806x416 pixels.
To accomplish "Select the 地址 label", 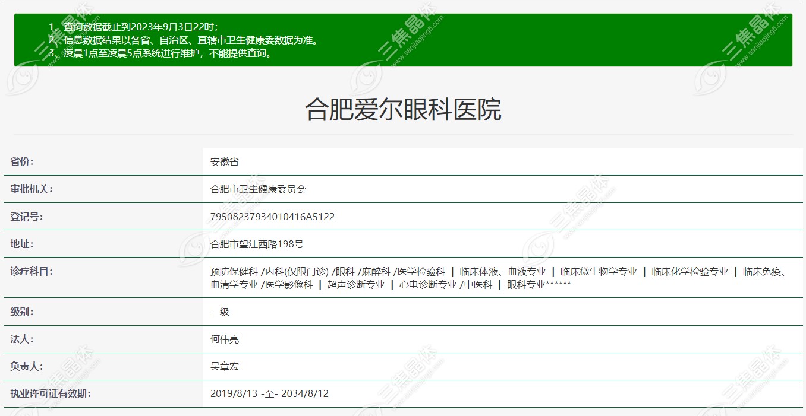I will pyautogui.click(x=22, y=244).
